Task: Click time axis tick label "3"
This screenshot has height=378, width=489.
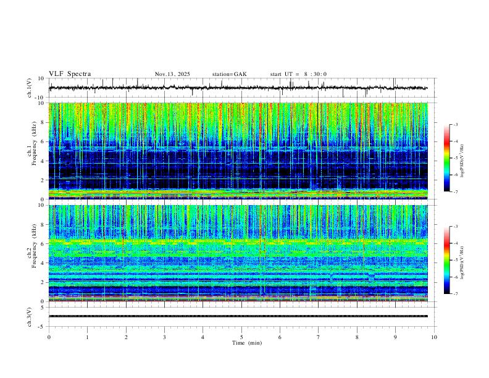Action: coord(164,337)
